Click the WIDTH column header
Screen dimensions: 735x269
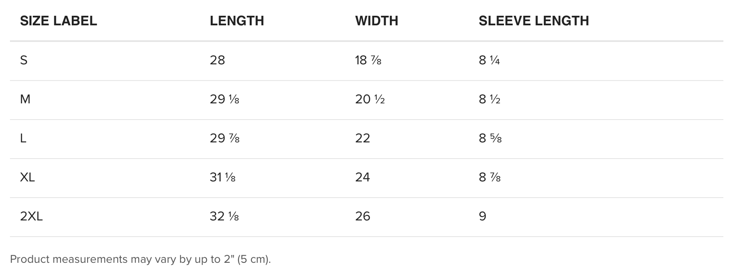tap(377, 21)
